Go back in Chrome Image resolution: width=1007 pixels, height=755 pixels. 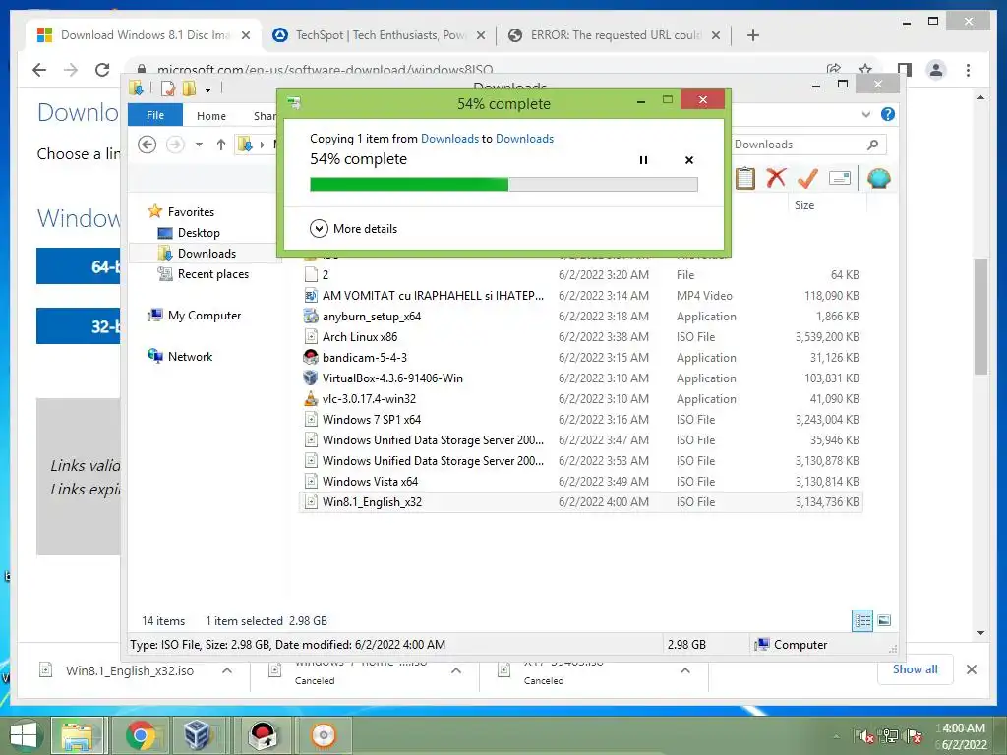pos(39,70)
